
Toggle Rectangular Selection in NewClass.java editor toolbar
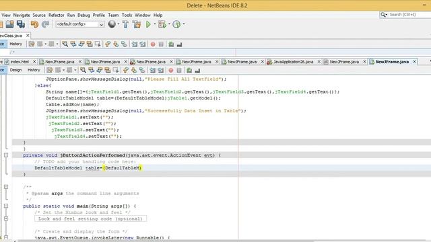pyautogui.click(x=98, y=44)
